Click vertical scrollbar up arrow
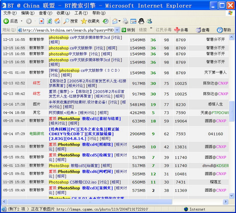This screenshot has height=213, width=236. pos(231,37)
